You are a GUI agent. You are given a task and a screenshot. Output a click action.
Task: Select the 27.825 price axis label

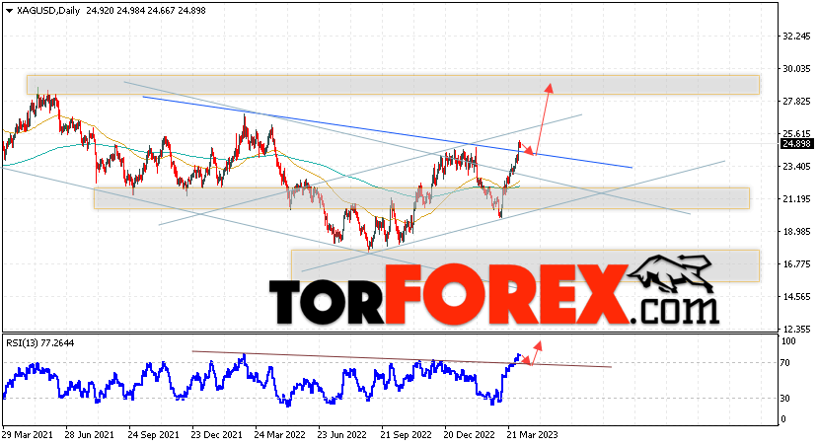tap(796, 102)
